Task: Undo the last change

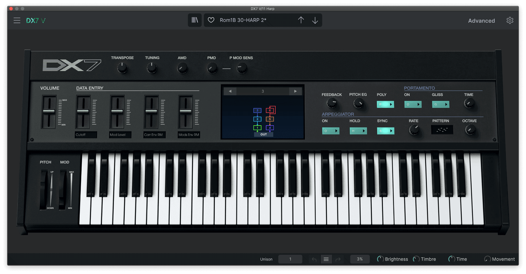Action: (x=314, y=259)
